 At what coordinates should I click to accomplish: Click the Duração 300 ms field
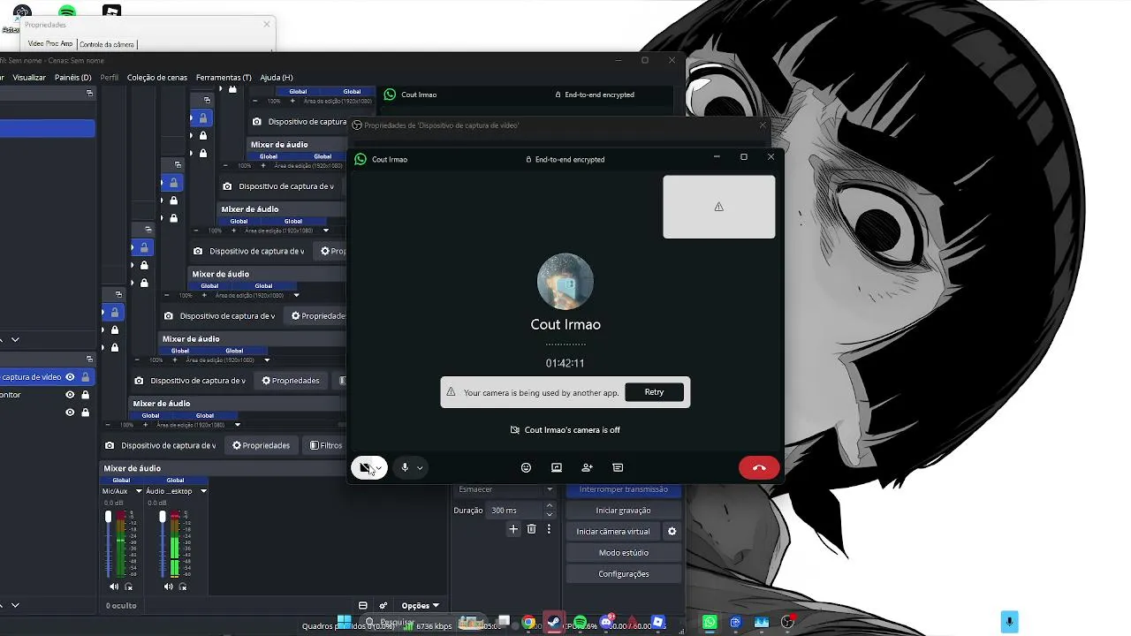(516, 511)
